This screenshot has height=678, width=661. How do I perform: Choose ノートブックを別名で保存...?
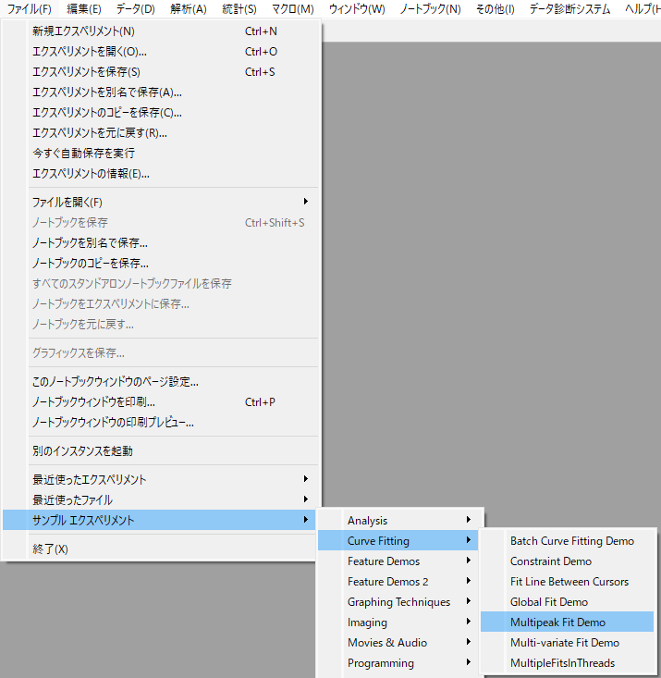[161, 242]
